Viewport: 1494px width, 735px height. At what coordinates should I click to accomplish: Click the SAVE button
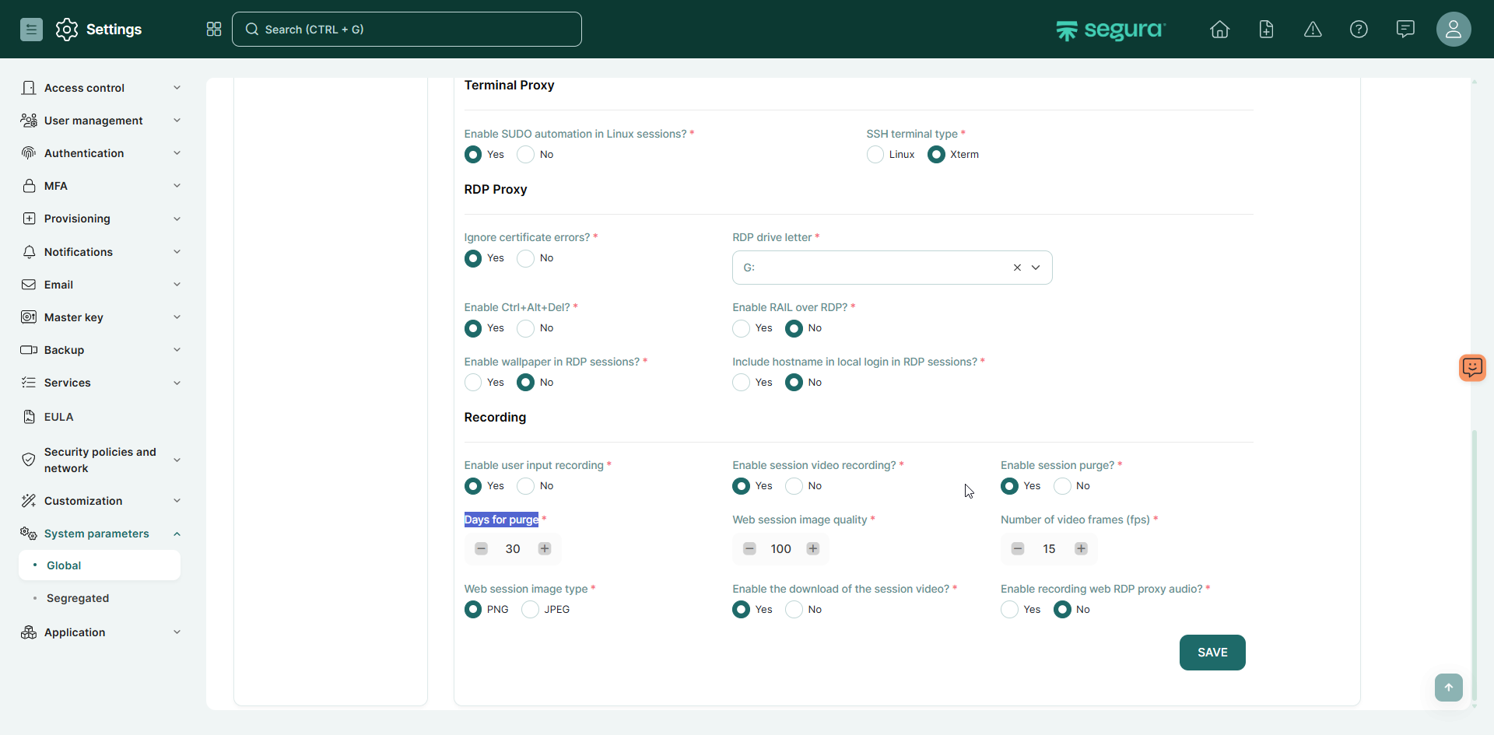(x=1212, y=653)
